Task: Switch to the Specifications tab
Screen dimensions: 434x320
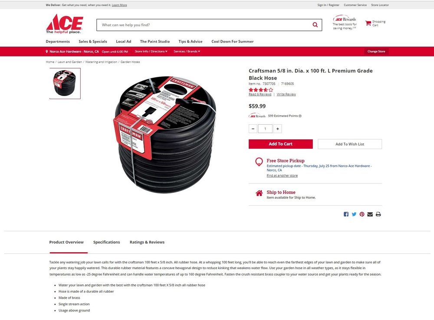Action: [x=107, y=242]
